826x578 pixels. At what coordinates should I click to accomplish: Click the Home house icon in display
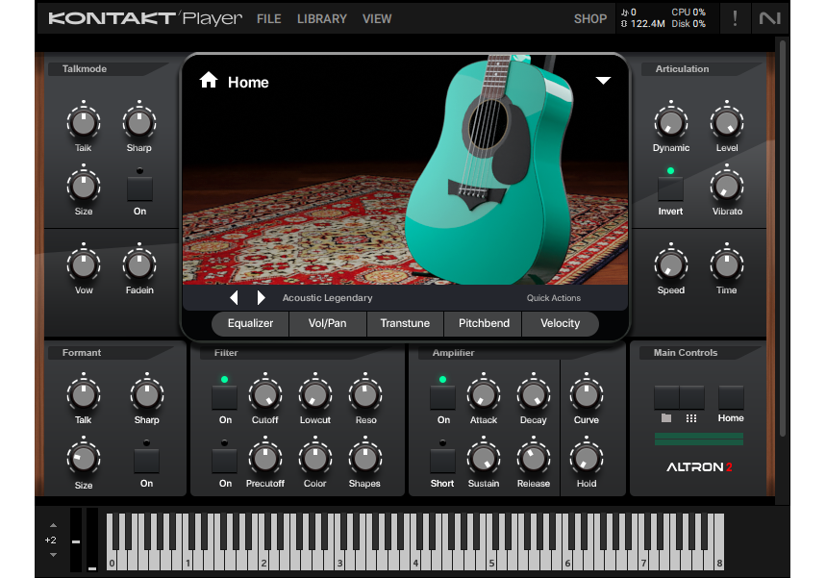(209, 81)
